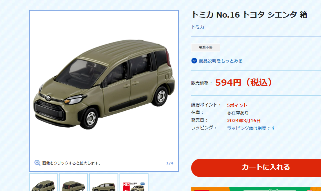Select the third side-view car thumbnail
Viewport: 321px width, 191px height.
[x=104, y=182]
